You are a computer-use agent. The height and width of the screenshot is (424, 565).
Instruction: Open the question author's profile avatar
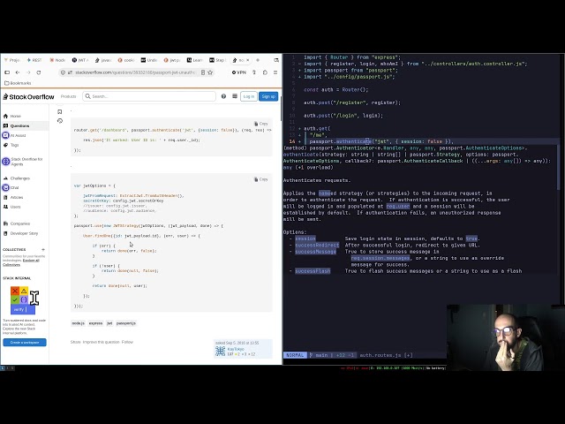click(220, 352)
